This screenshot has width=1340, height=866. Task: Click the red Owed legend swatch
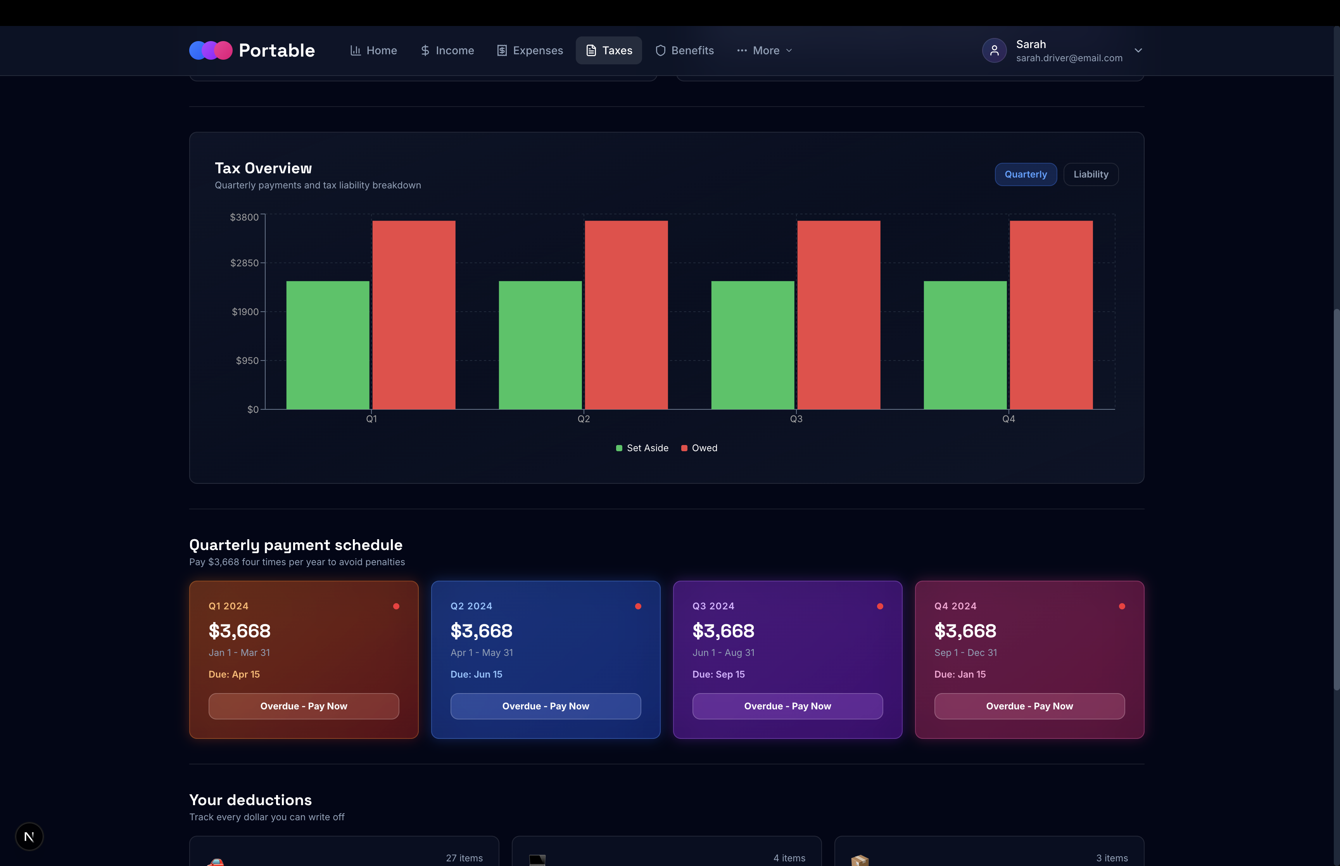coord(684,448)
